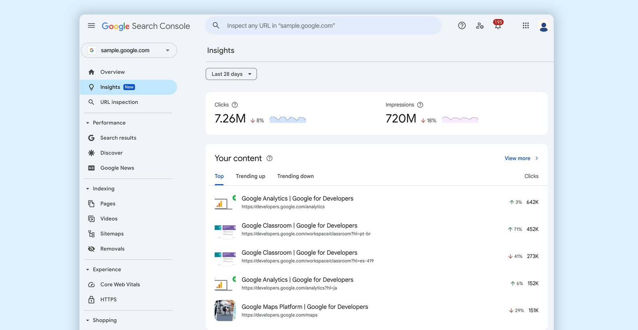Open Core Web Vitals report
Viewport: 638px width, 330px height.
point(128,285)
